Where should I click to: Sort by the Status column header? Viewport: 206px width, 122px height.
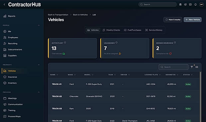(188, 75)
